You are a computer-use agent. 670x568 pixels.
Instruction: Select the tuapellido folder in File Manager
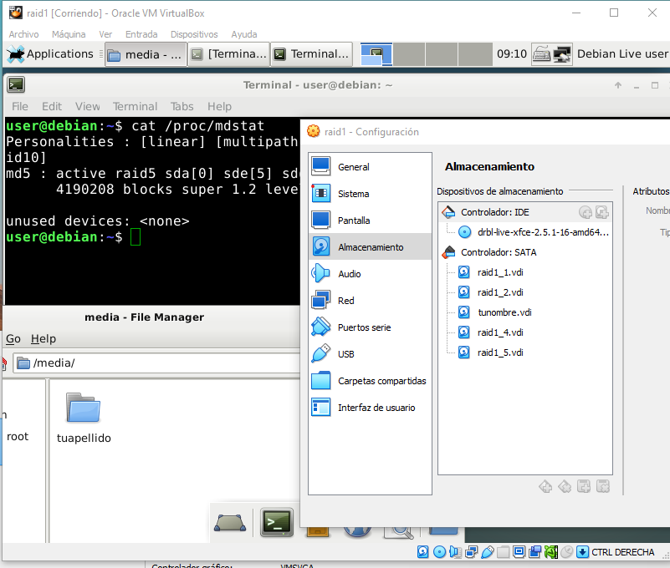[x=84, y=418]
